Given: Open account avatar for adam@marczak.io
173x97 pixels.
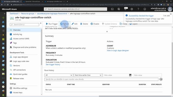Looking at the screenshot, I should (x=170, y=9).
